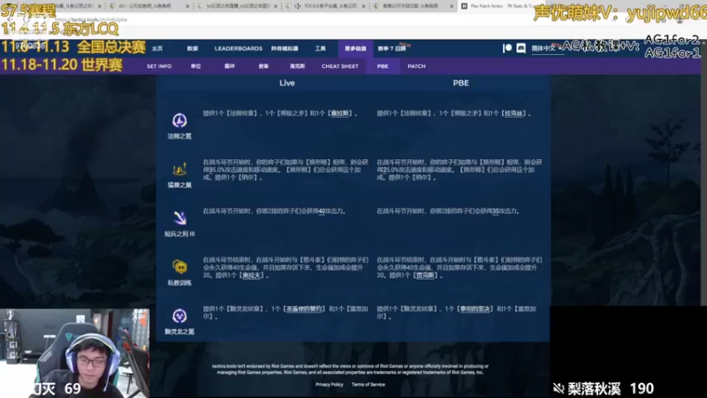Open the 简体中文 language dropdown
The image size is (707, 398).
(x=546, y=49)
